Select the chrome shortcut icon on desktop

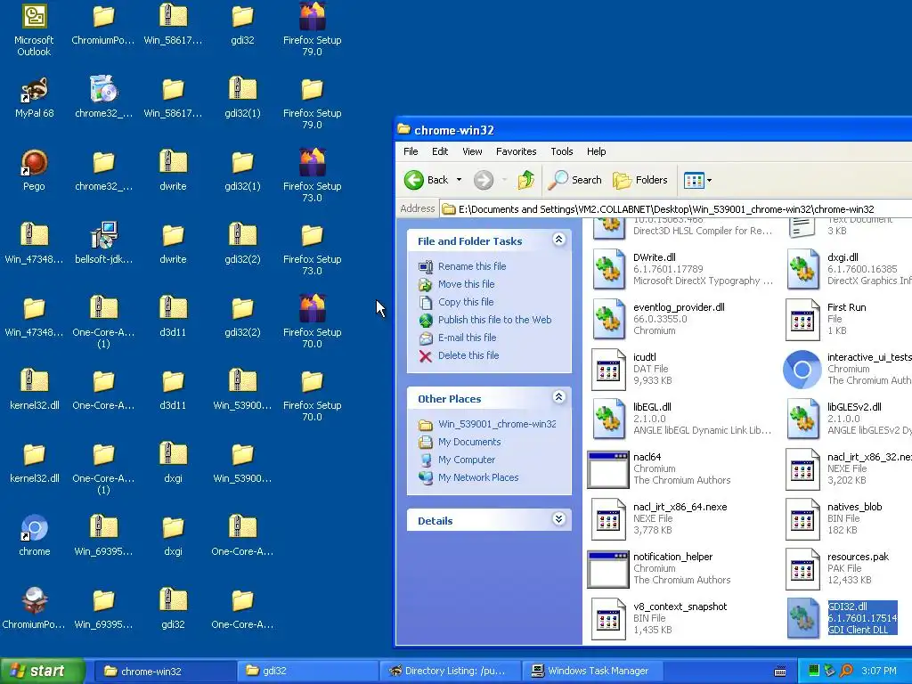click(35, 535)
